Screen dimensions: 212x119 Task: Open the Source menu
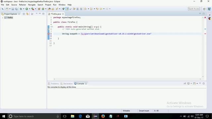click(x=14, y=5)
